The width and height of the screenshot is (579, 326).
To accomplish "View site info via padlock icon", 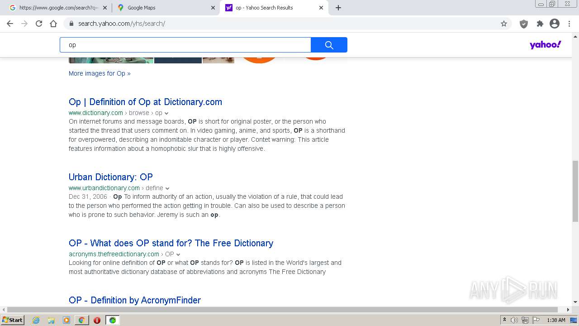I will point(71,24).
